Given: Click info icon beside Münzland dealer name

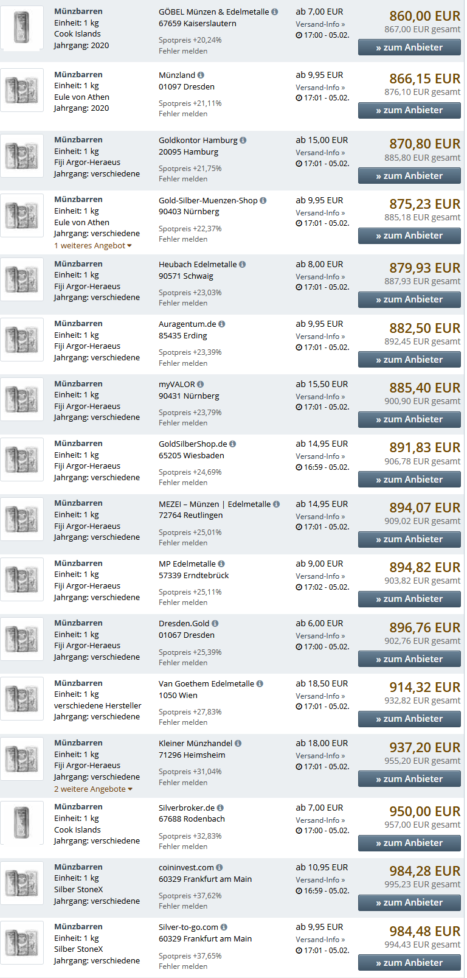Looking at the screenshot, I should pos(201,75).
